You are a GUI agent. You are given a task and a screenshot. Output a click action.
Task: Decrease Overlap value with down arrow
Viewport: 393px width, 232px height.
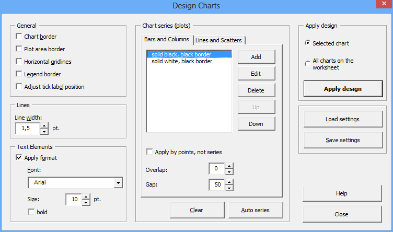click(x=229, y=172)
